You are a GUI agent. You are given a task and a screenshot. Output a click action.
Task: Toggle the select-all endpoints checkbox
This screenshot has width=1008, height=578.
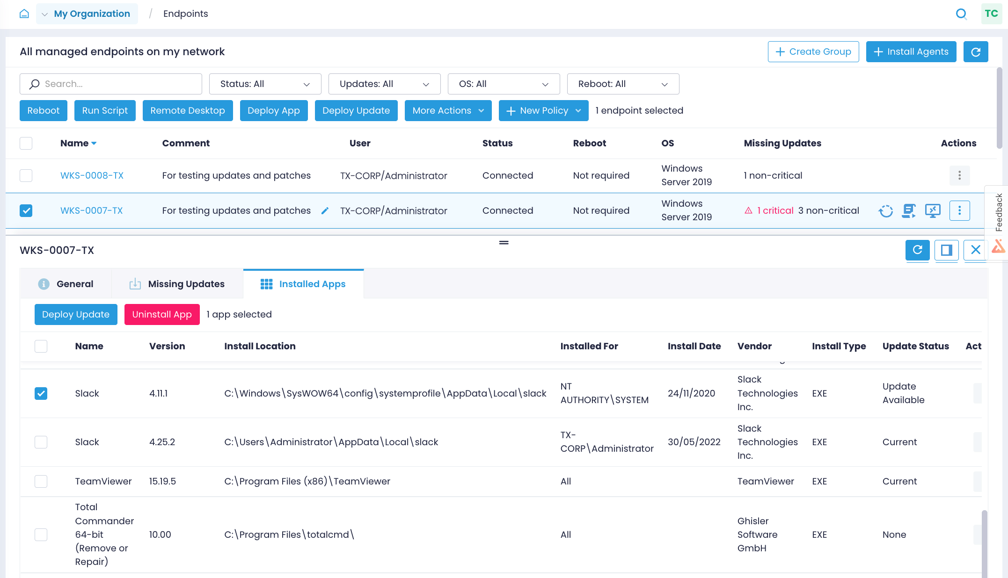coord(26,143)
